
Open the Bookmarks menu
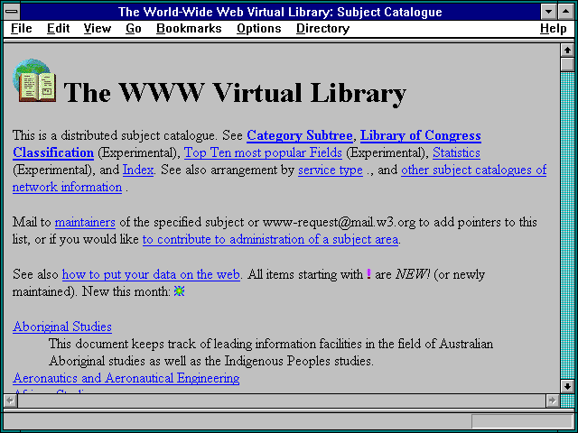click(189, 28)
